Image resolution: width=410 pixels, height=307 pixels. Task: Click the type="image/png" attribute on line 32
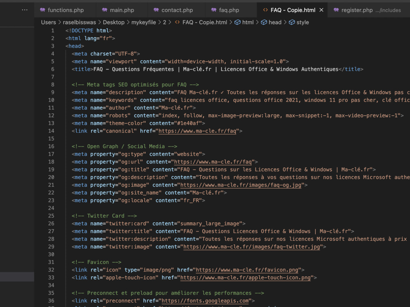[x=149, y=270]
